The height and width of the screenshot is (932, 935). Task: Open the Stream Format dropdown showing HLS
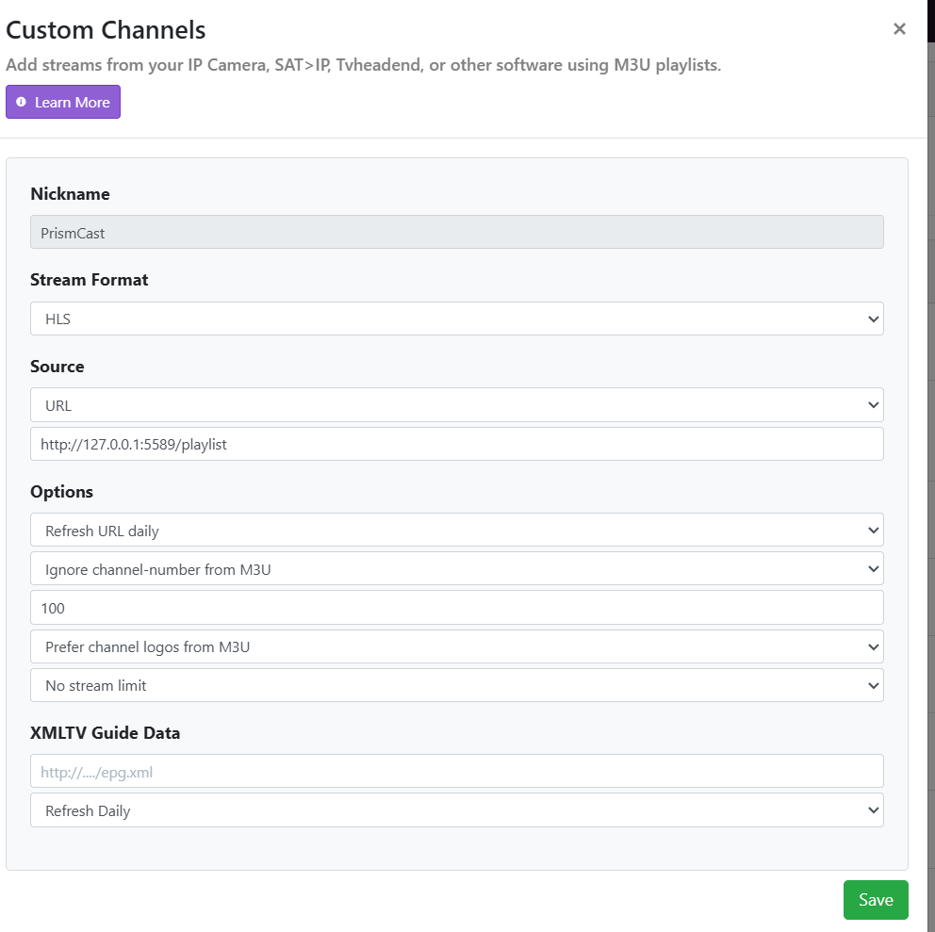456,319
